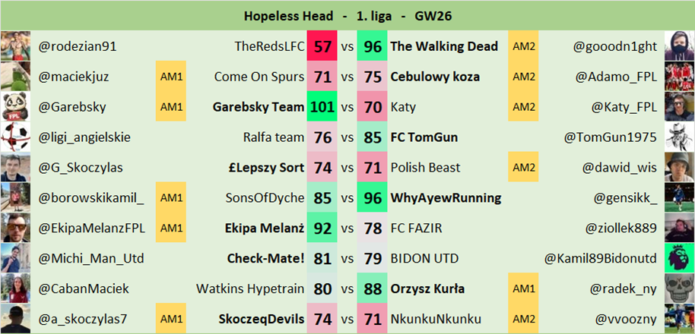
Task: Click the Premier League lion avatar beside @Kamil89Bidonutd
Action: [679, 258]
